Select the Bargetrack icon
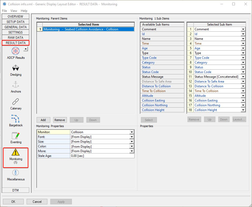The image size is (252, 207). (x=16, y=119)
